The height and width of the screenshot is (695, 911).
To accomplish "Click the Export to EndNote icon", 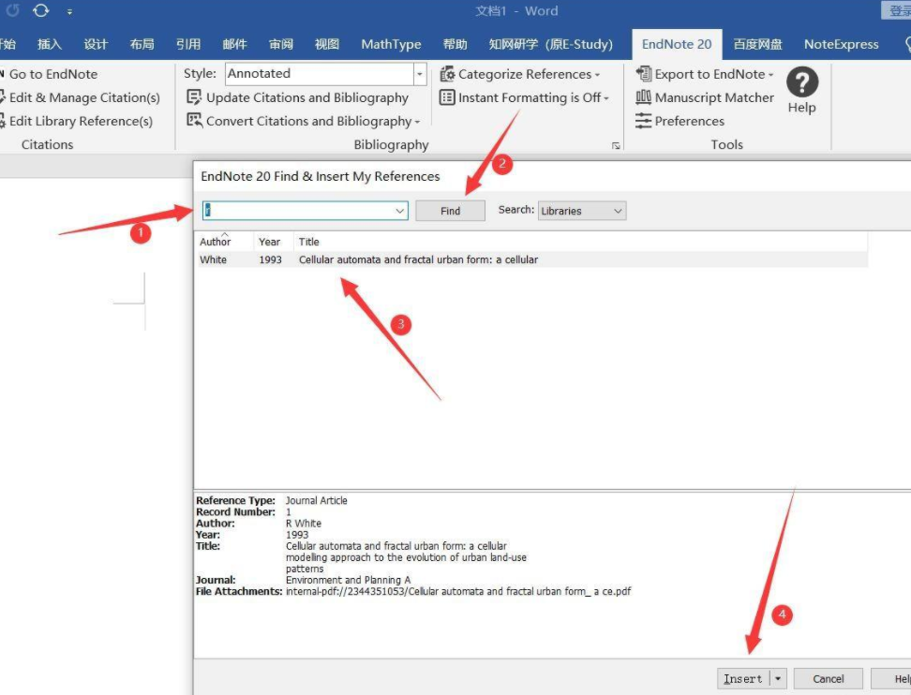I will [643, 74].
